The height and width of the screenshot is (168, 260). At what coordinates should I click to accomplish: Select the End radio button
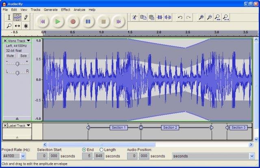84,150
